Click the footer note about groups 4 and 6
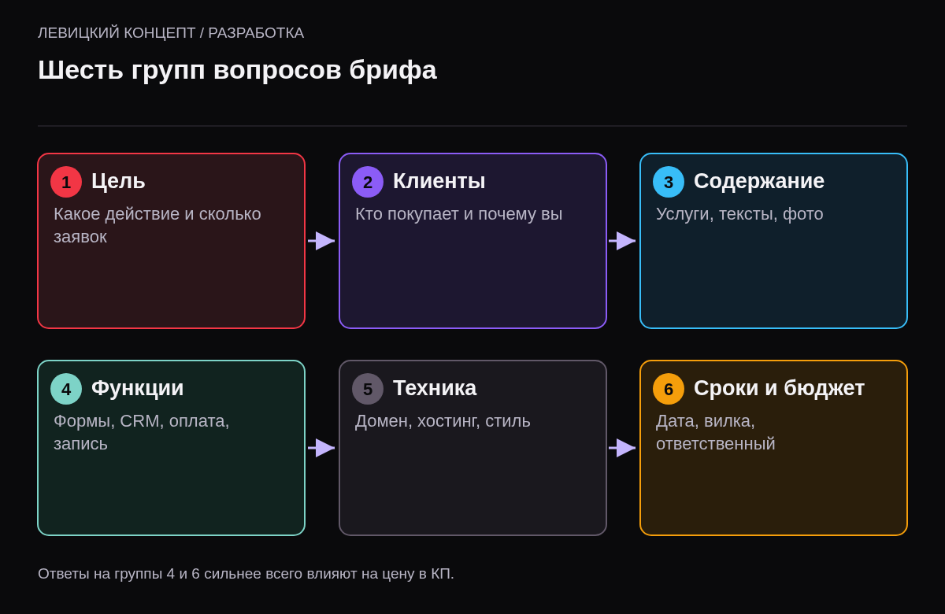This screenshot has width=945, height=614. tap(246, 574)
